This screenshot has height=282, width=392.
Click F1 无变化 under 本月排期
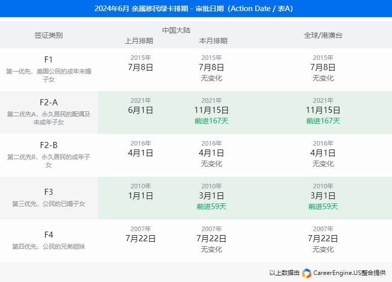212,78
